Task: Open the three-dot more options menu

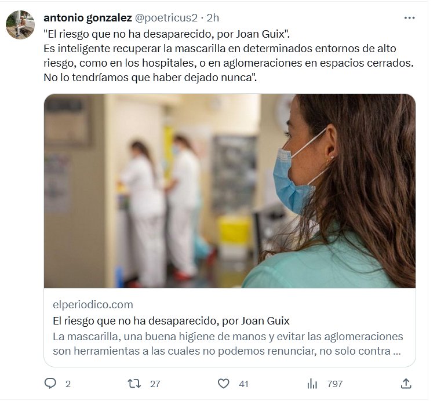Action: (x=409, y=18)
